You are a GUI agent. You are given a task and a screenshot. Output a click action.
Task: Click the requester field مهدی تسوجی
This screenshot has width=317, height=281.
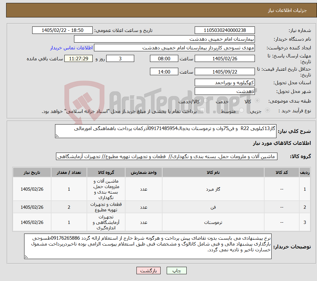tap(174, 48)
